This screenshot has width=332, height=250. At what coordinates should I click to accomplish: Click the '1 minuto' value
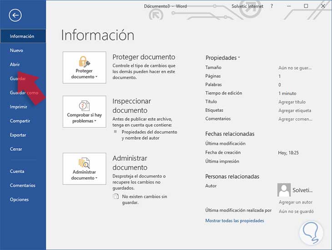[x=287, y=93]
